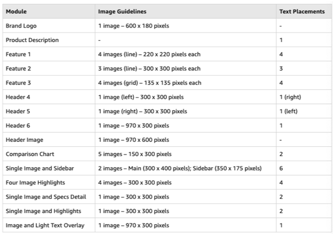Click the Four Image Highlights module cell

tap(49, 183)
